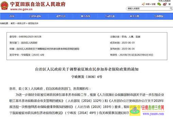173x122 pixels.
Task: Click 规范性文件 in the breadcrumb trail
Action: coord(33,23)
